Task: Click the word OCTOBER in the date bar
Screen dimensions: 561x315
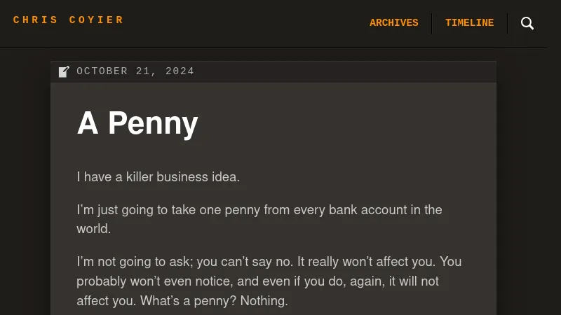Action: [102, 71]
